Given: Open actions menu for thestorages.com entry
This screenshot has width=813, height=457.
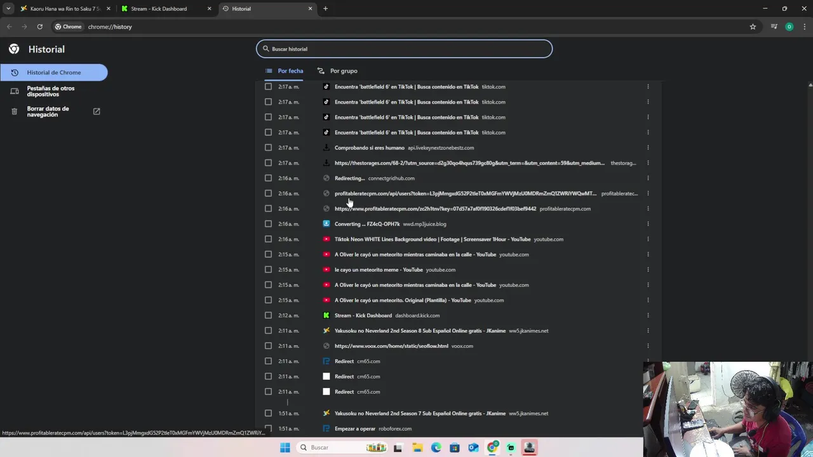Looking at the screenshot, I should (x=648, y=163).
